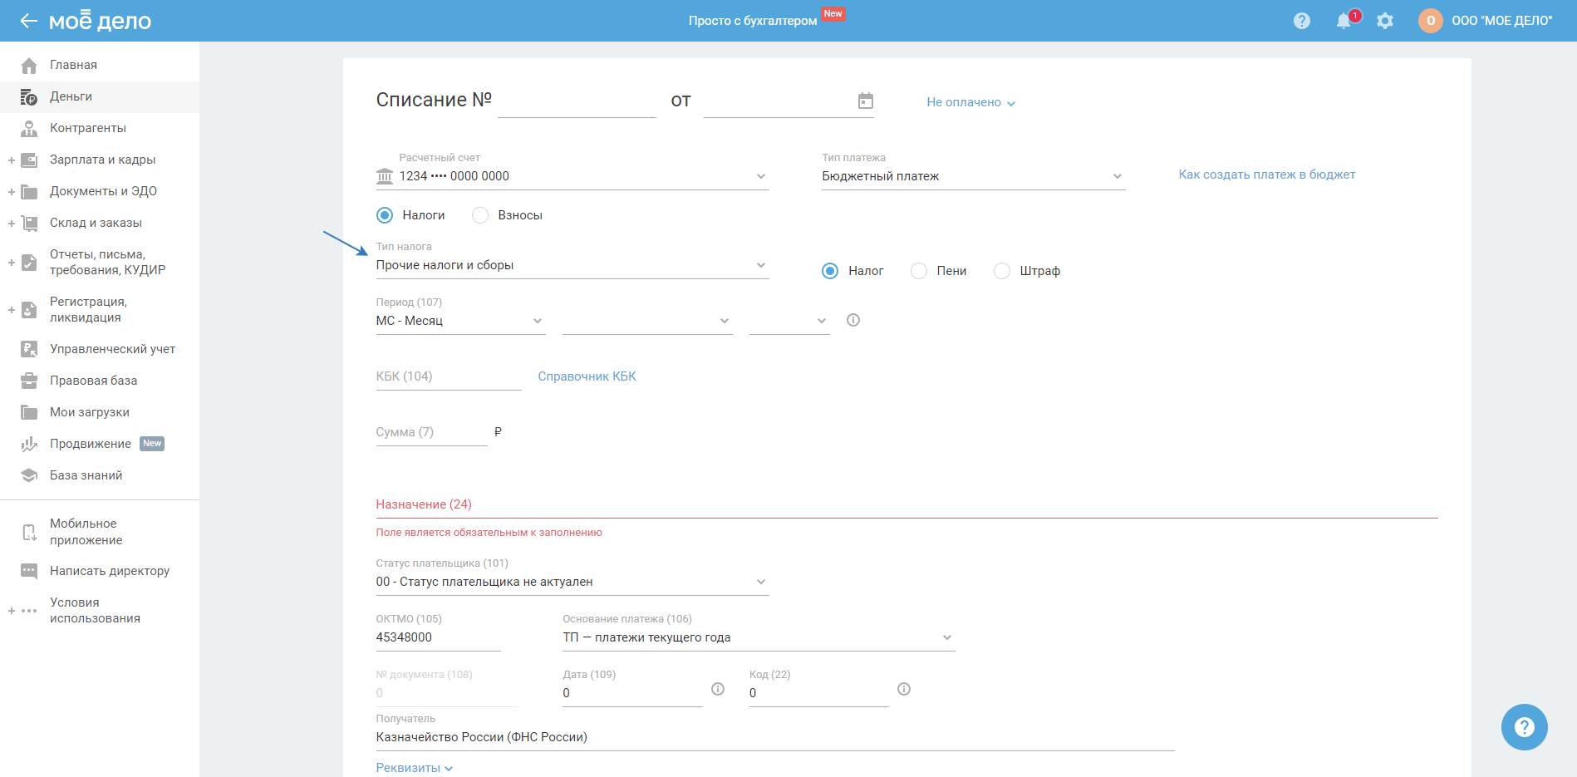Viewport: 1577px width, 777px height.
Task: Open the Основание платежа (106) dropdown
Action: pos(759,637)
